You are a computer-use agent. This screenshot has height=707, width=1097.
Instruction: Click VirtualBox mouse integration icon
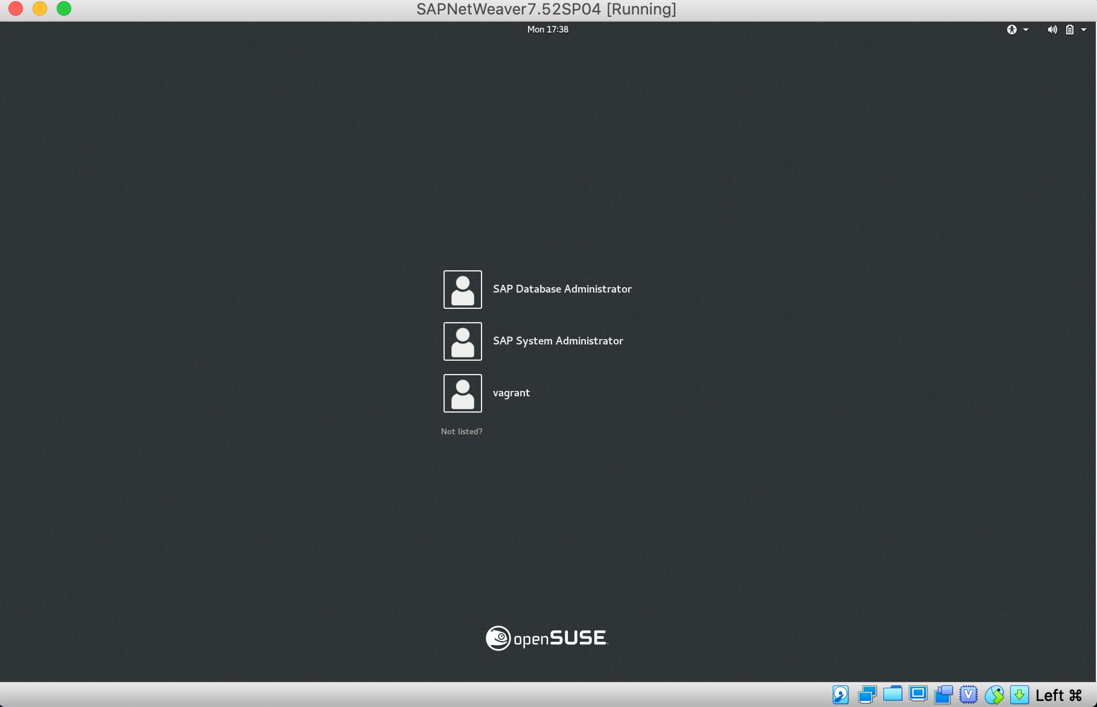(994, 695)
